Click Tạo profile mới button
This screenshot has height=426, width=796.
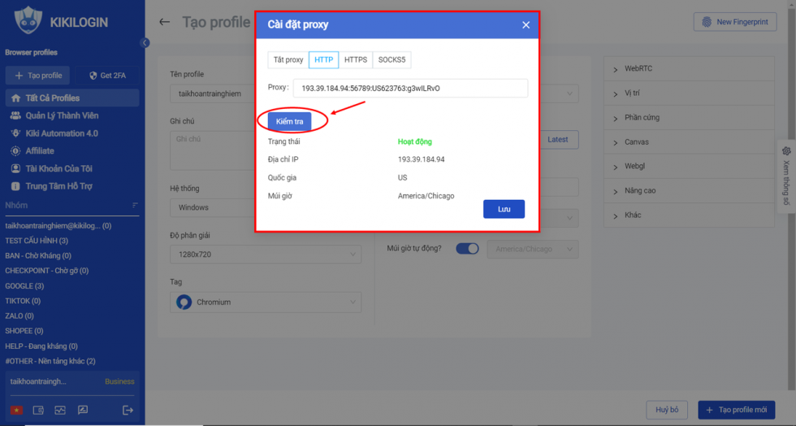point(737,410)
